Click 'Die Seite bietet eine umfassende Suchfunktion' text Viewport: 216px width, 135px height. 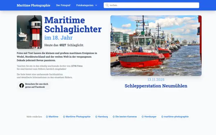[x=40, y=75]
